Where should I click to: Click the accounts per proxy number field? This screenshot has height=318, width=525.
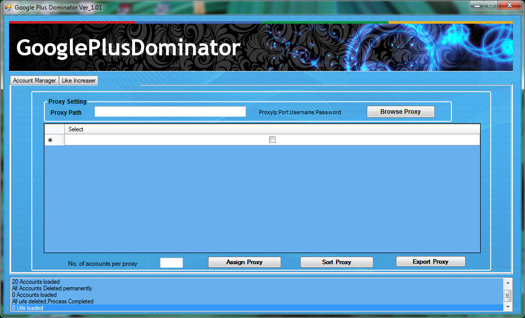click(x=171, y=263)
